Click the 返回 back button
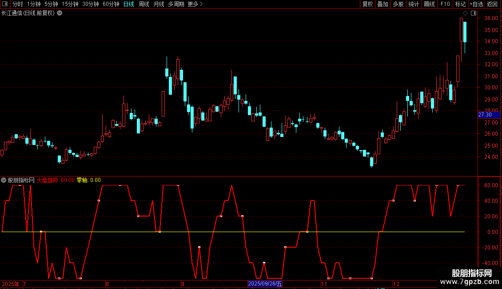This screenshot has width=502, height=289. point(492,4)
